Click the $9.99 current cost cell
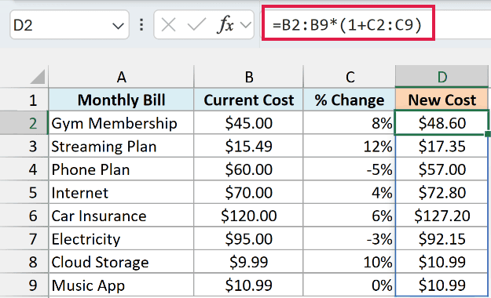This screenshot has width=491, height=298. (248, 262)
